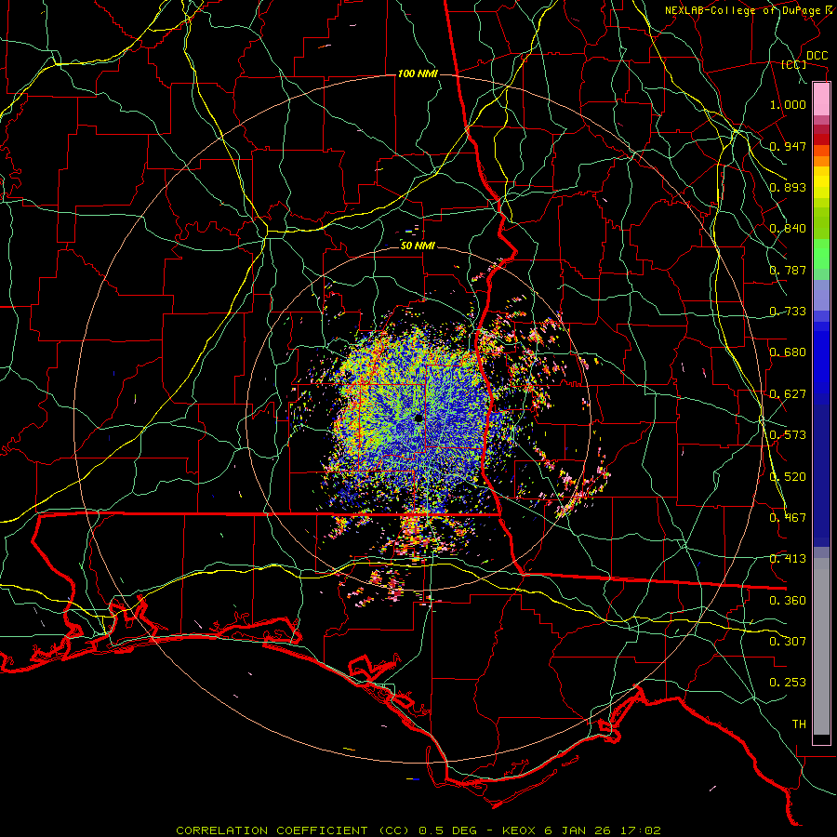Viewport: 837px width, 837px height.
Task: Click the TH threshold legend label
Action: 799,724
